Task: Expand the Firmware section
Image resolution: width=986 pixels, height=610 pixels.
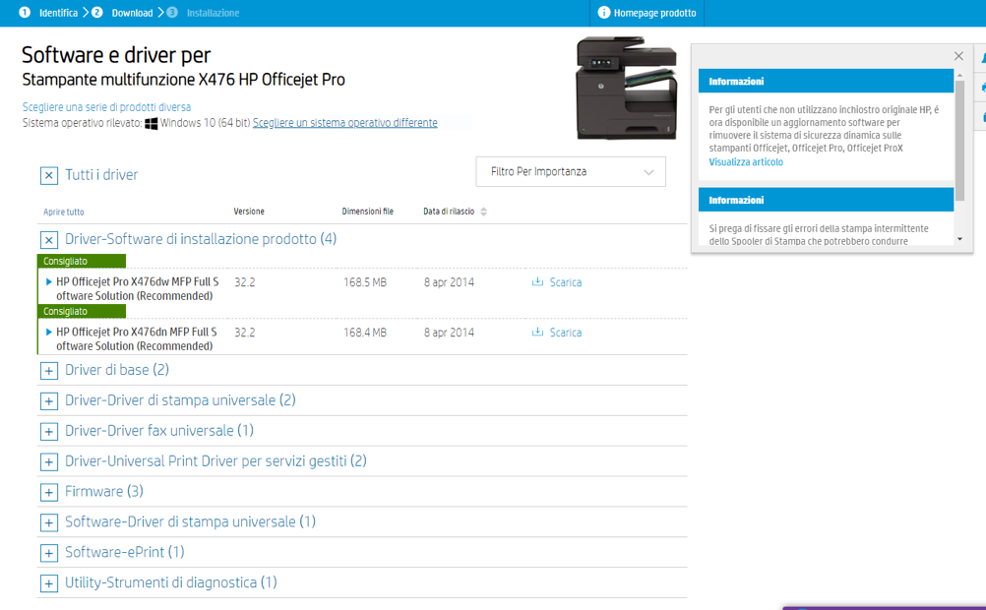Action: point(49,492)
